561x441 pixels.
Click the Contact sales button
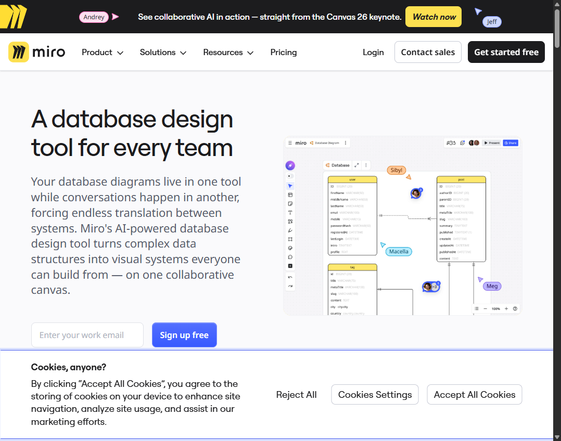428,52
